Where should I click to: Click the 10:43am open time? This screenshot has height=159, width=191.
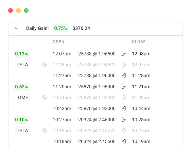(x=62, y=108)
